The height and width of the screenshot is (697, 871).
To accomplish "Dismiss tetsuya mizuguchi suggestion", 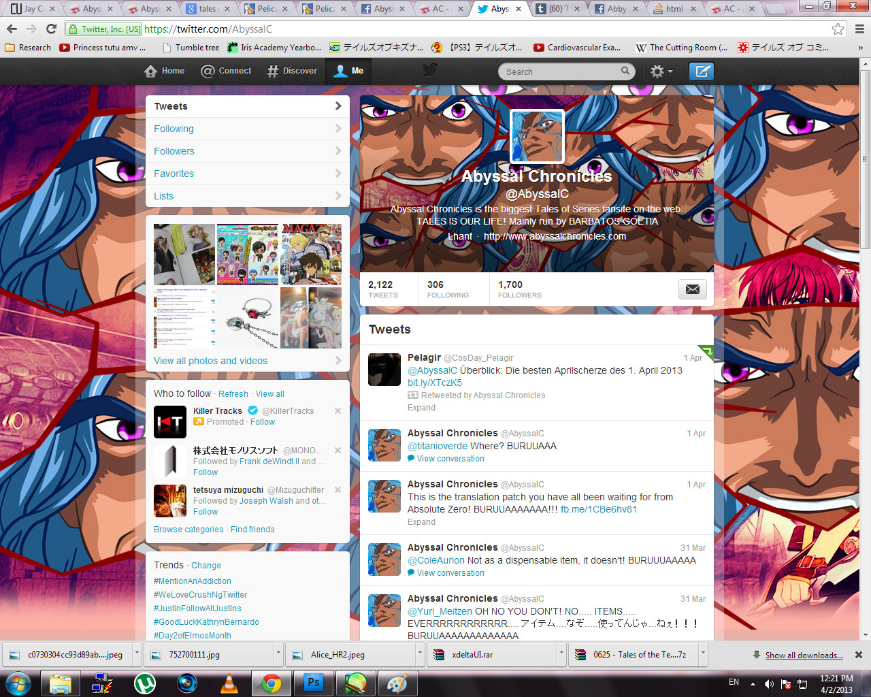I will click(x=338, y=489).
